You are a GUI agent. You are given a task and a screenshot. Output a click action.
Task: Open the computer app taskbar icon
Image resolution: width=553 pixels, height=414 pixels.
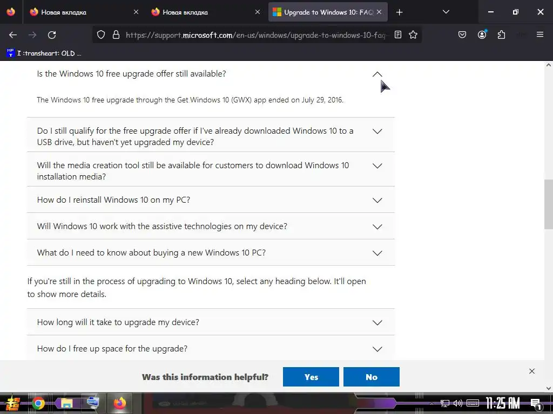pos(93,403)
